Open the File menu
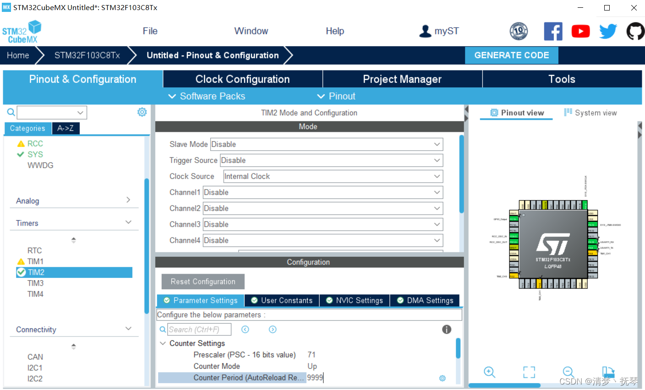The width and height of the screenshot is (645, 390). pos(150,31)
